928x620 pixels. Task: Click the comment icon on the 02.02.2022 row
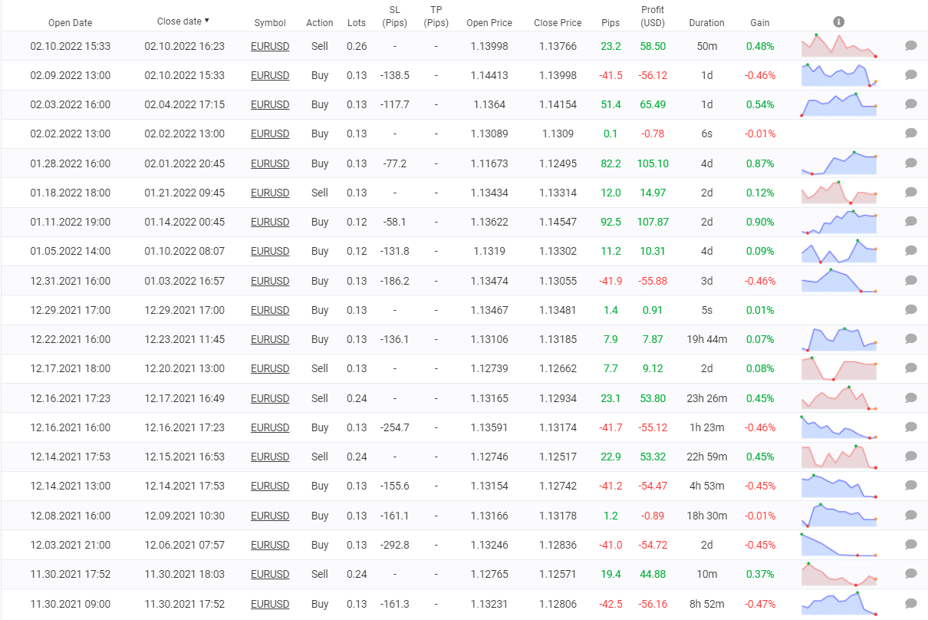click(910, 134)
